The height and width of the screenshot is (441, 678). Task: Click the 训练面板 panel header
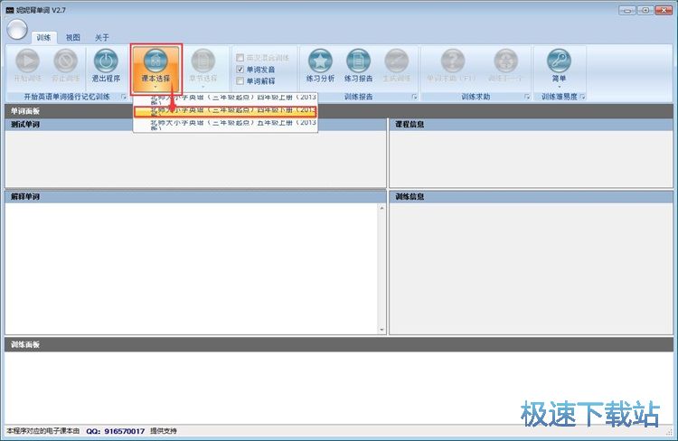[339, 344]
